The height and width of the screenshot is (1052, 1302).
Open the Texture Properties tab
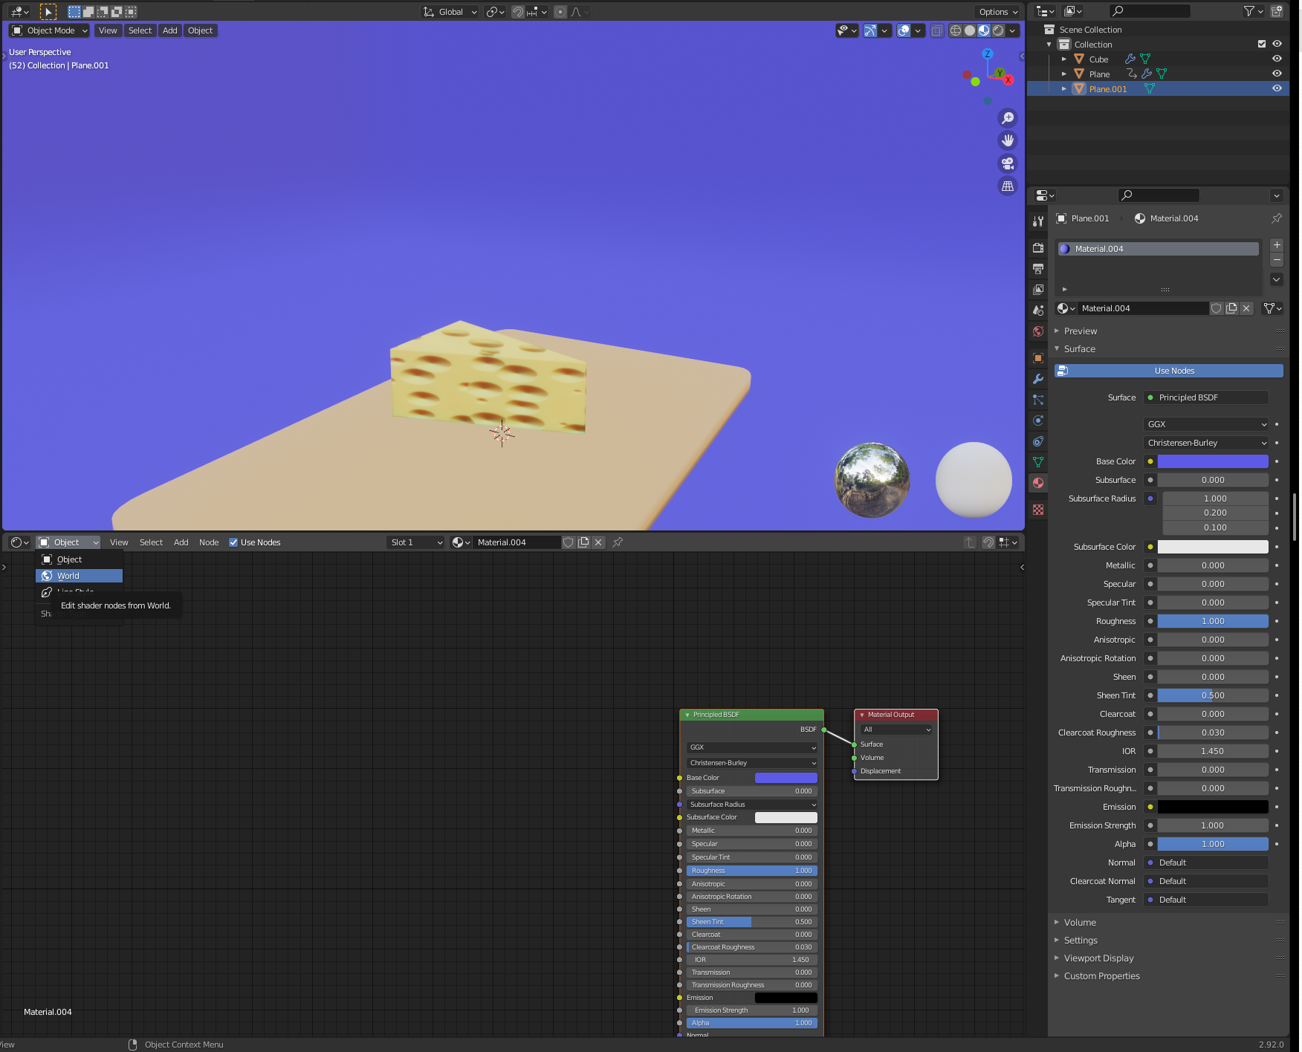[x=1038, y=510]
